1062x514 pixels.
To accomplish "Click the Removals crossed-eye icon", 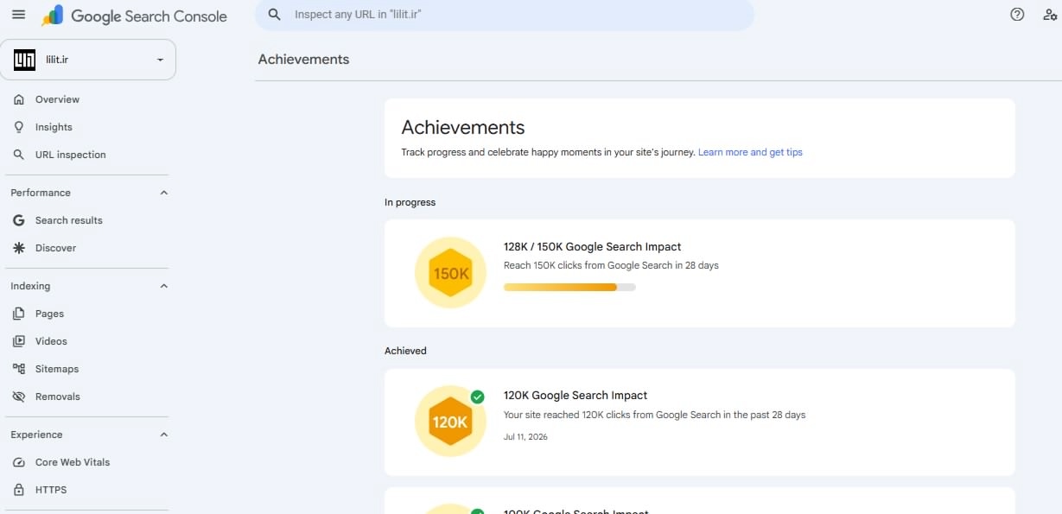I will pyautogui.click(x=19, y=397).
